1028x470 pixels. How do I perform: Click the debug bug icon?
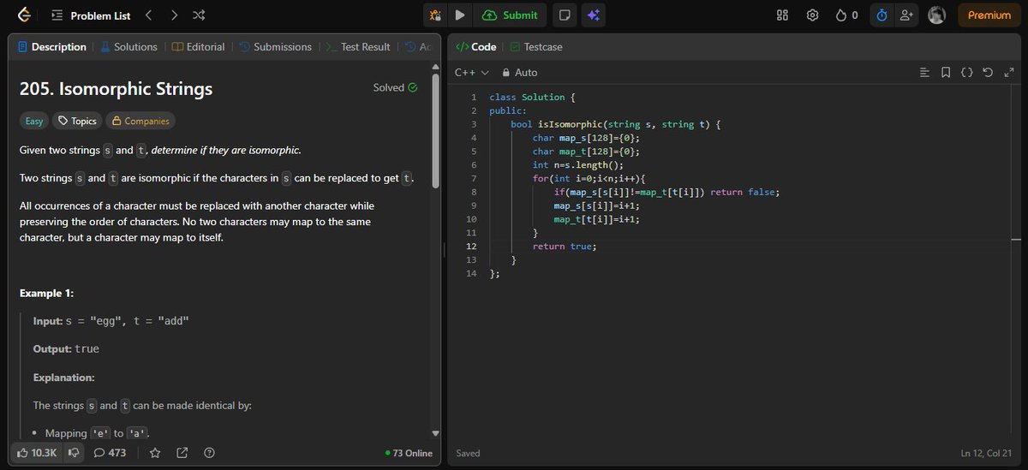tap(435, 15)
